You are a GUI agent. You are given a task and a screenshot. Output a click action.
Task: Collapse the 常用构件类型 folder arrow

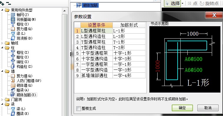click(2, 10)
